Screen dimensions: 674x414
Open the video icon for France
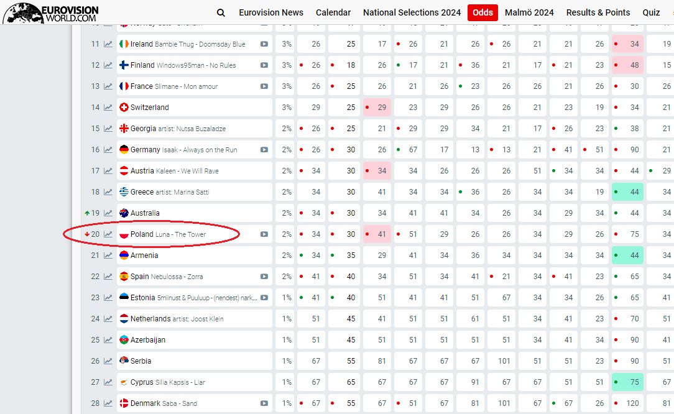(x=264, y=86)
